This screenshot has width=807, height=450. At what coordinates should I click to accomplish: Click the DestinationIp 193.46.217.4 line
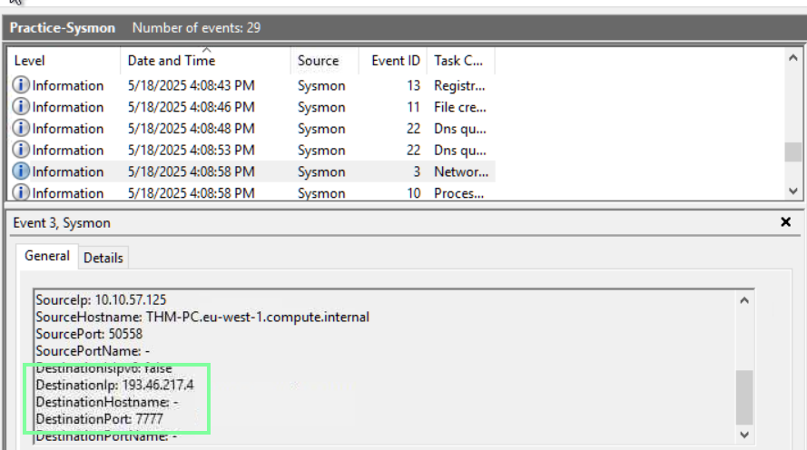point(114,385)
